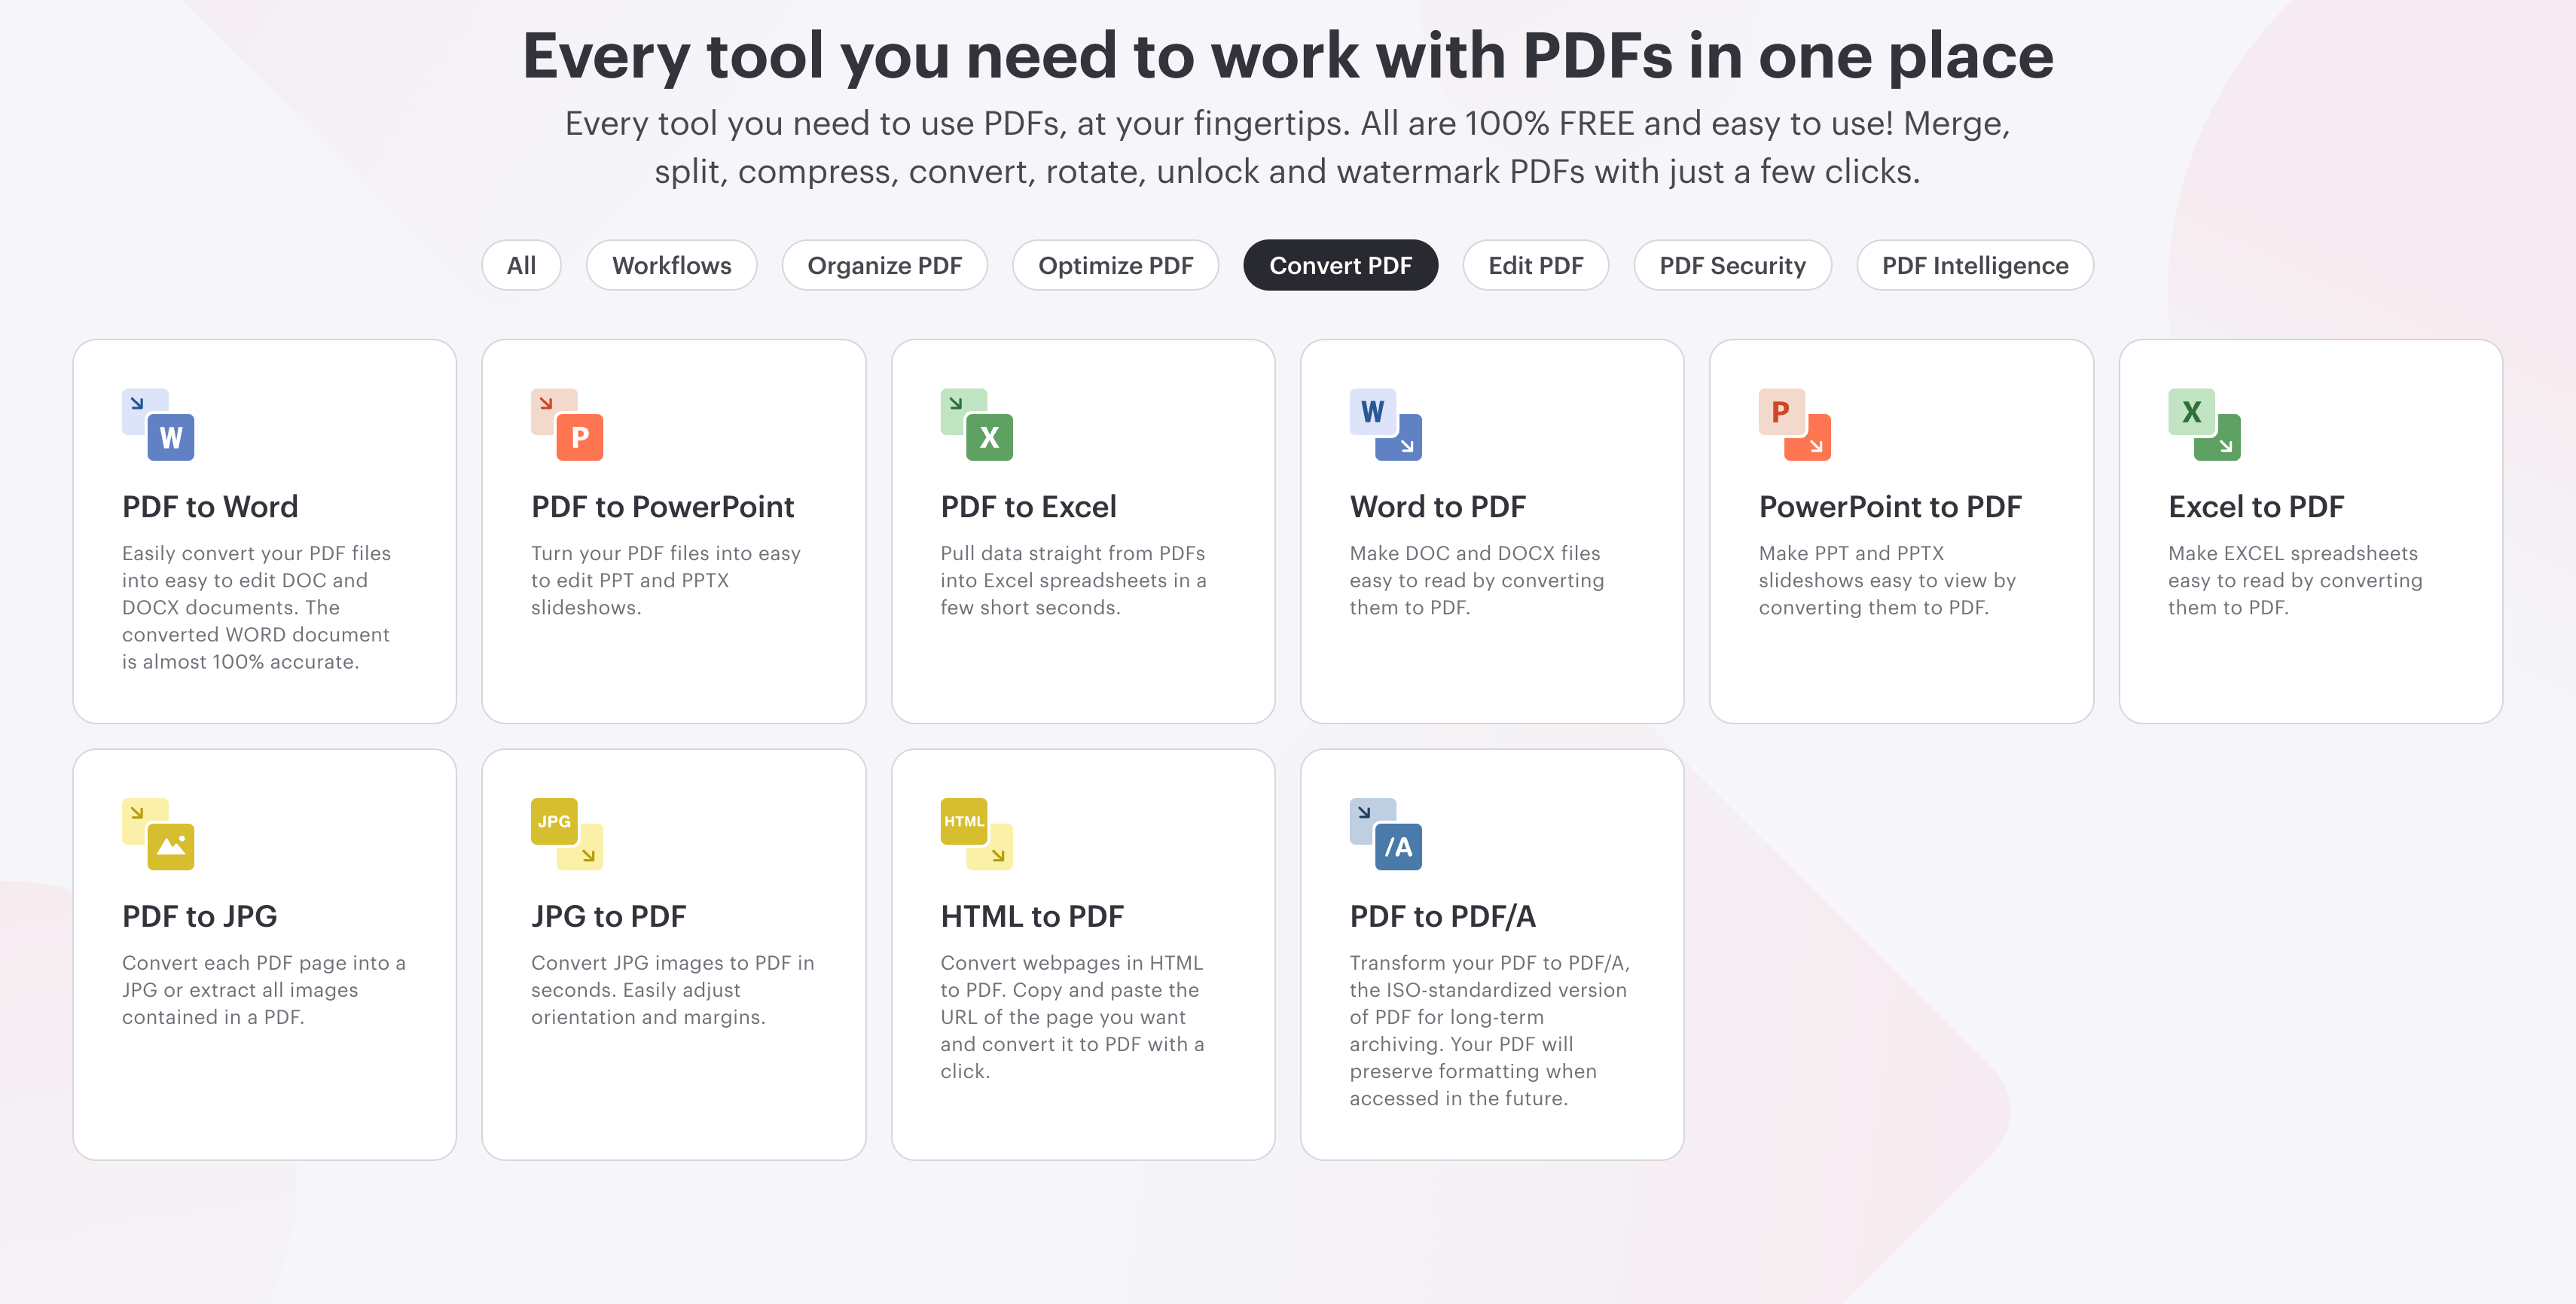Image resolution: width=2576 pixels, height=1304 pixels.
Task: Open the PowerPoint to PDF title
Action: click(x=1890, y=507)
